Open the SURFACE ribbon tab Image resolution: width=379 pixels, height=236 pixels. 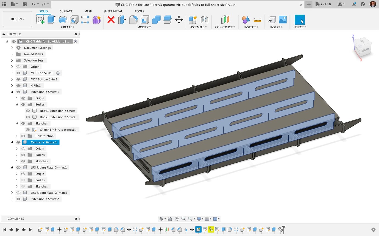pos(66,11)
